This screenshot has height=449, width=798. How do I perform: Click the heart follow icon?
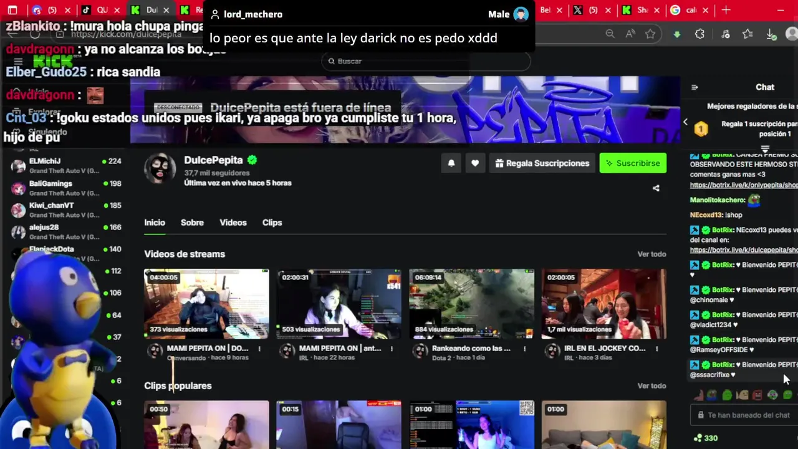[475, 163]
